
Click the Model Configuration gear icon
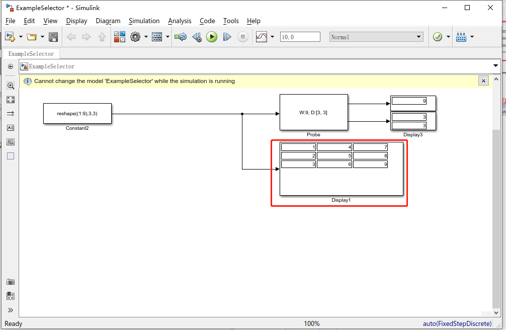click(x=135, y=37)
